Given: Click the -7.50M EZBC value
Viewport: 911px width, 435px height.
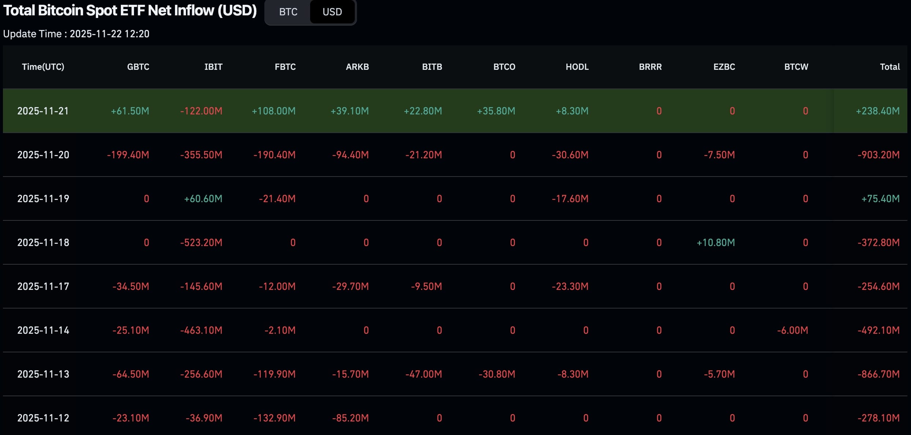Looking at the screenshot, I should click(x=719, y=155).
